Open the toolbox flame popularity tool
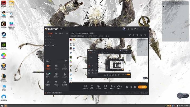Image resolution: width=190 pixels, height=107 pixels. [x=64, y=75]
